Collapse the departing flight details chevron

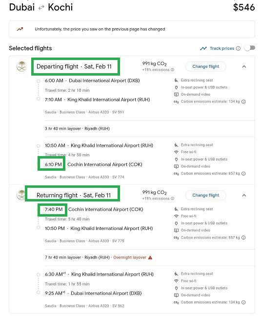244,66
